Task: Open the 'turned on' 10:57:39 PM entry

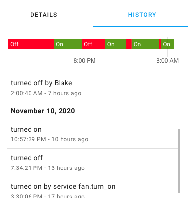Action: pyautogui.click(x=92, y=134)
